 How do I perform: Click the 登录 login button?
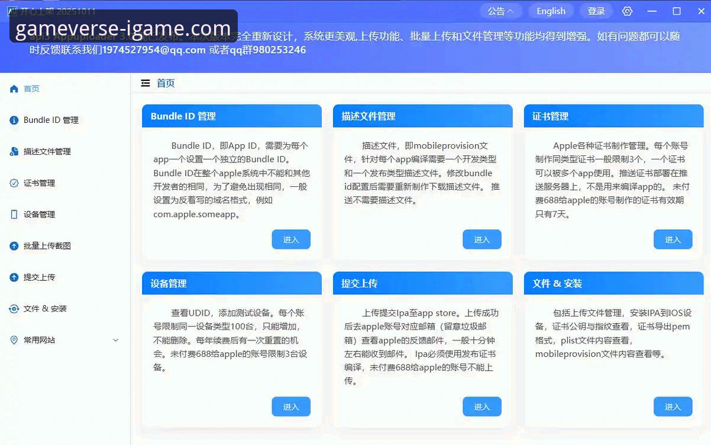pyautogui.click(x=596, y=11)
